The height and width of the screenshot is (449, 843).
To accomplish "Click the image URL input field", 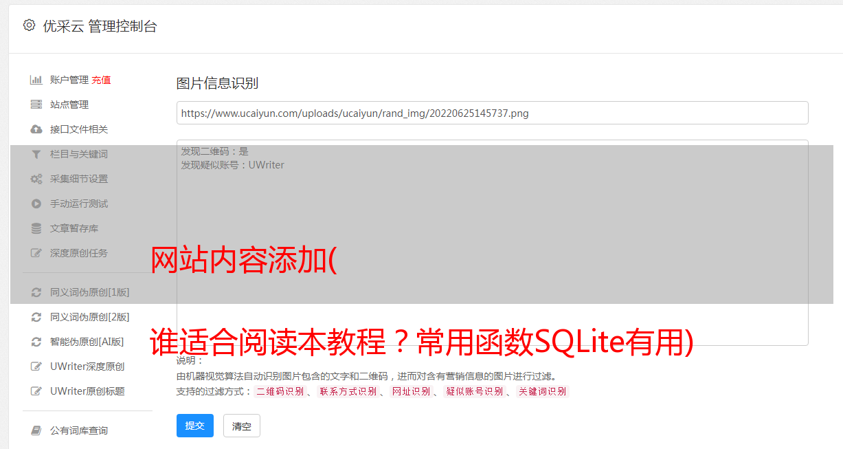I will [492, 113].
